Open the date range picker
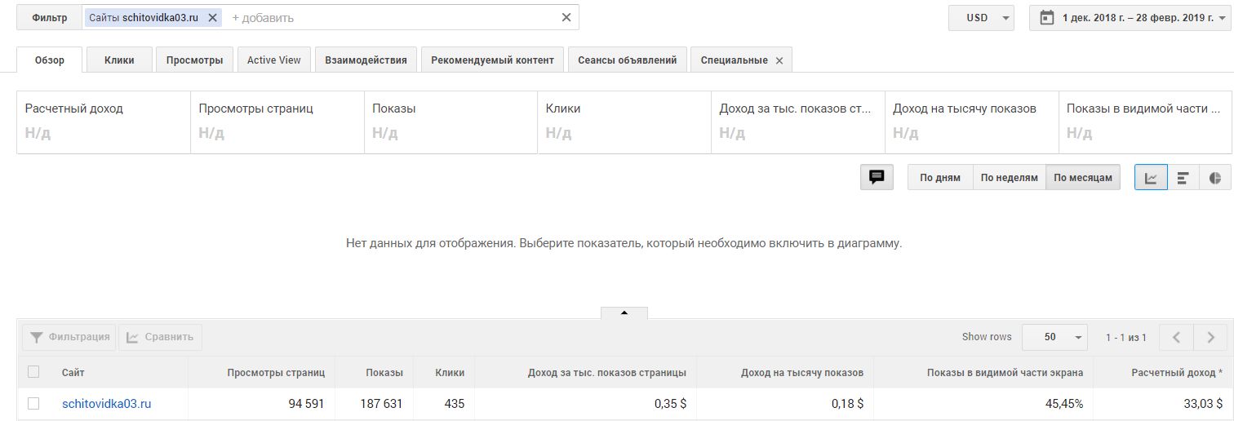 pos(1130,18)
